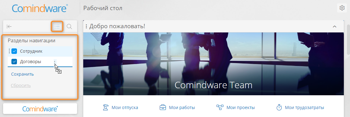This screenshot has width=350, height=117.
Task: Click the Comindware Team banner image
Action: coord(213,64)
